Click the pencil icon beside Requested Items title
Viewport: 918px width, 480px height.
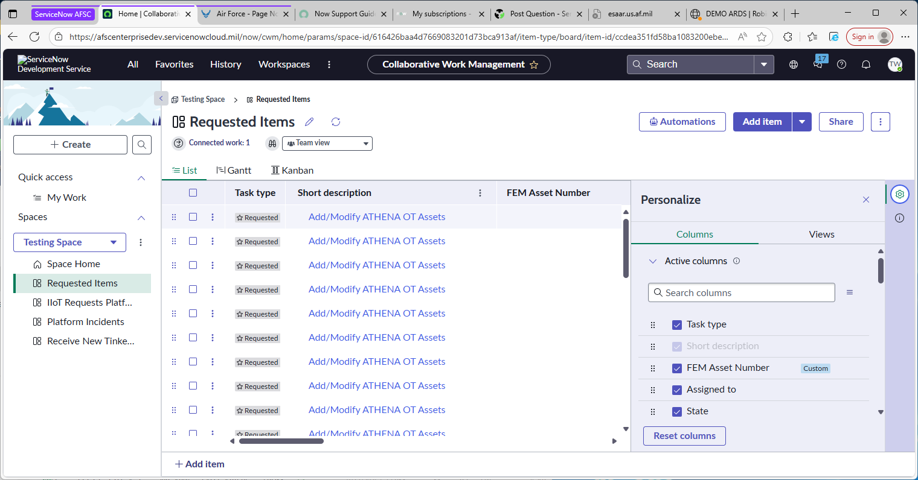309,122
